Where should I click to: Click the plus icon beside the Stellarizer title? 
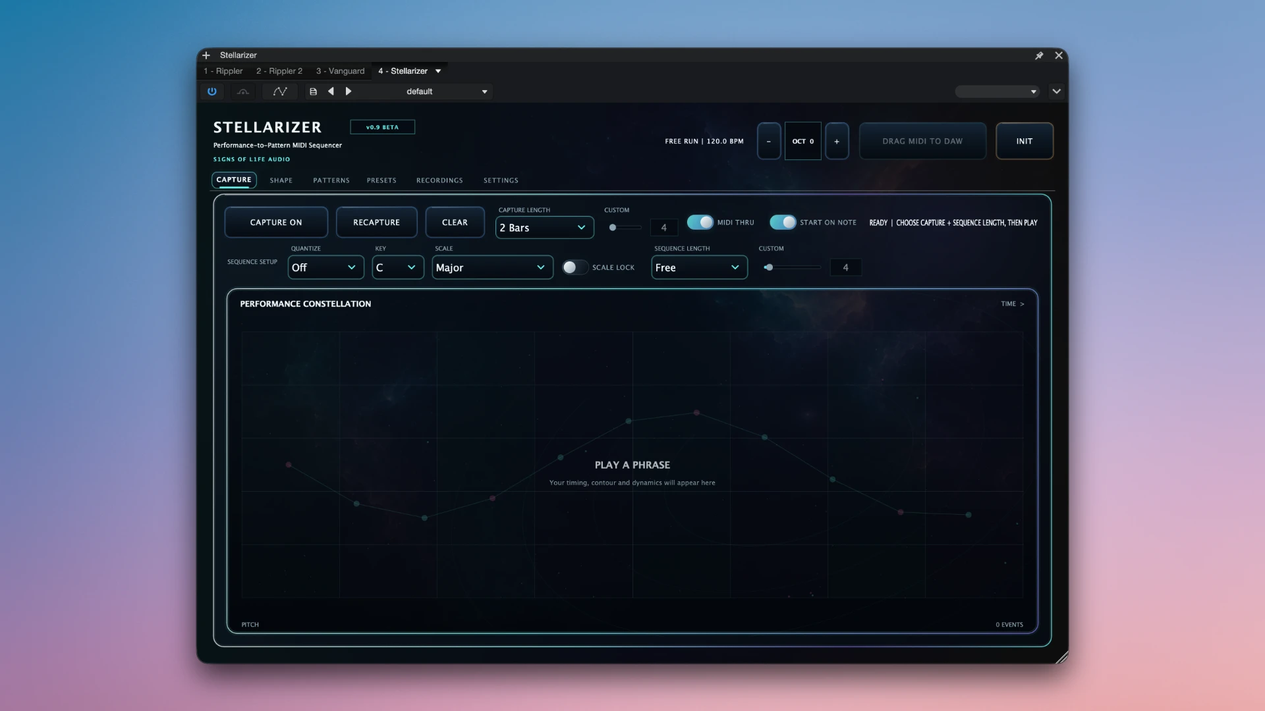click(x=206, y=55)
